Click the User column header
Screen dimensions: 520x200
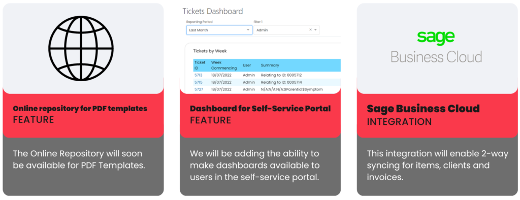pos(247,65)
